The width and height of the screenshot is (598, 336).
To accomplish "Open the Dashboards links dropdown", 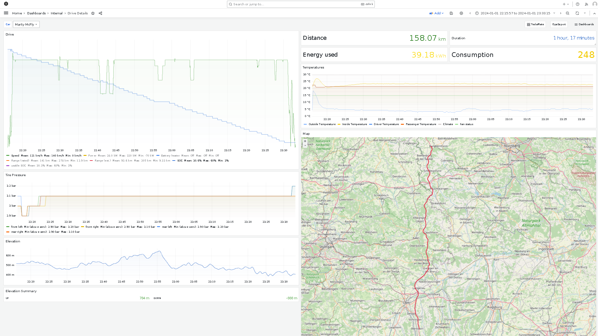I will coord(584,24).
